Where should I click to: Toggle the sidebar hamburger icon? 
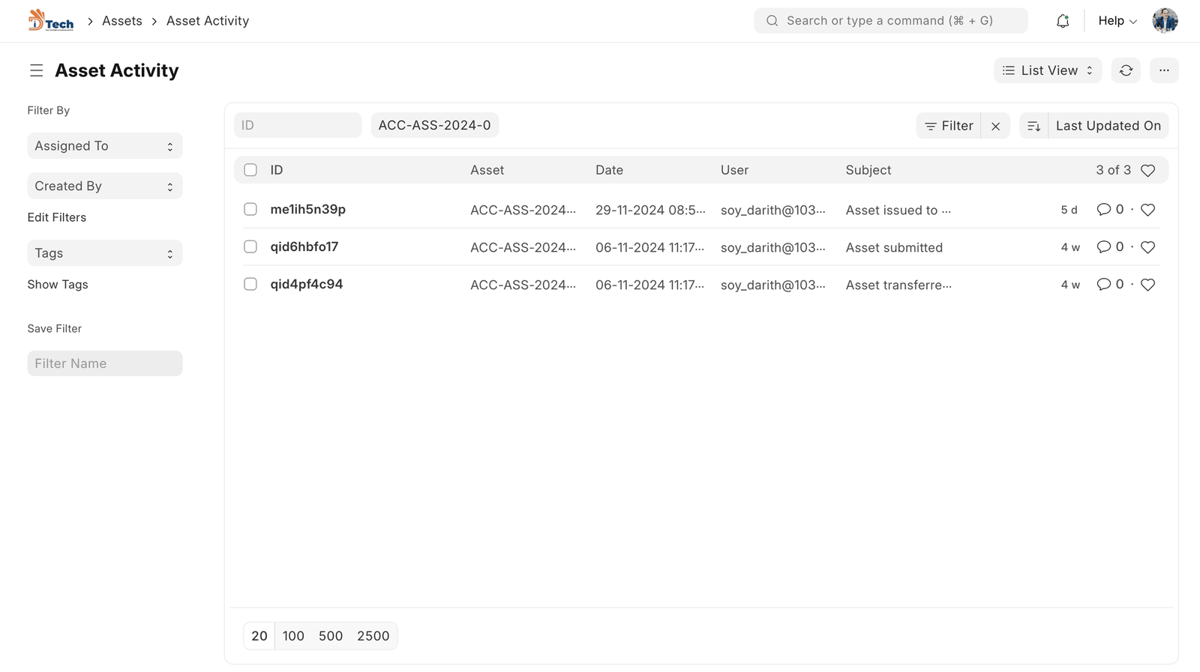pos(36,70)
